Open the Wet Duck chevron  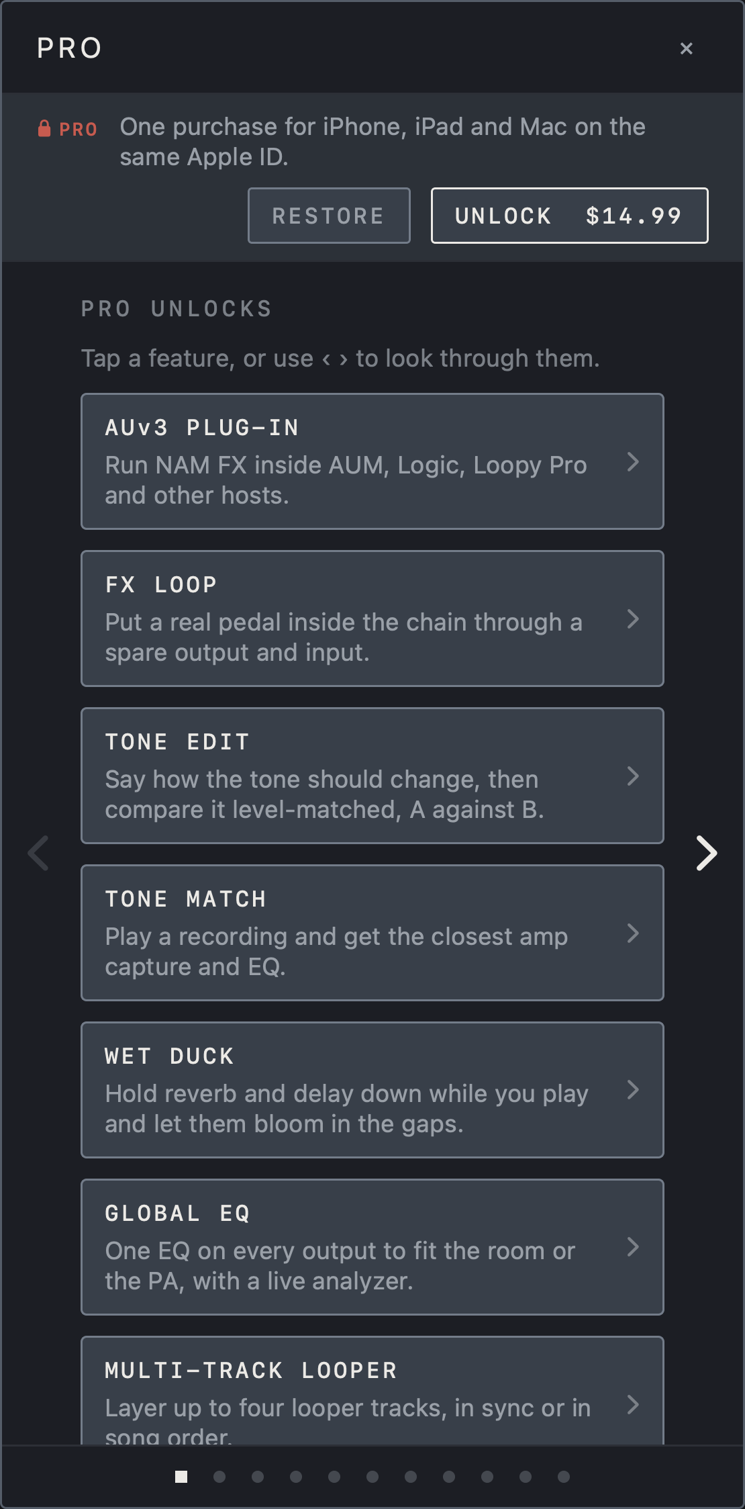click(x=632, y=1090)
